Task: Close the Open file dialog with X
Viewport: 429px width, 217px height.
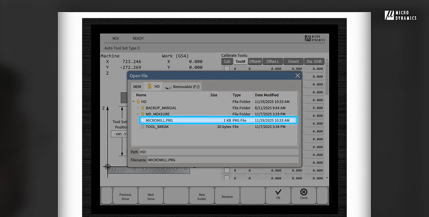Action: tap(297, 76)
